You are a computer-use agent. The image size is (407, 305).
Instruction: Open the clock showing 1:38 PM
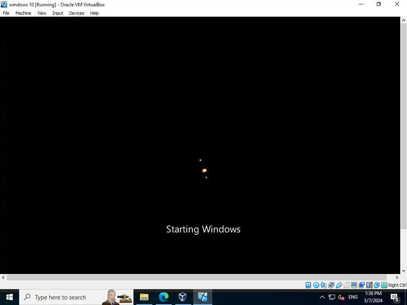coord(373,297)
